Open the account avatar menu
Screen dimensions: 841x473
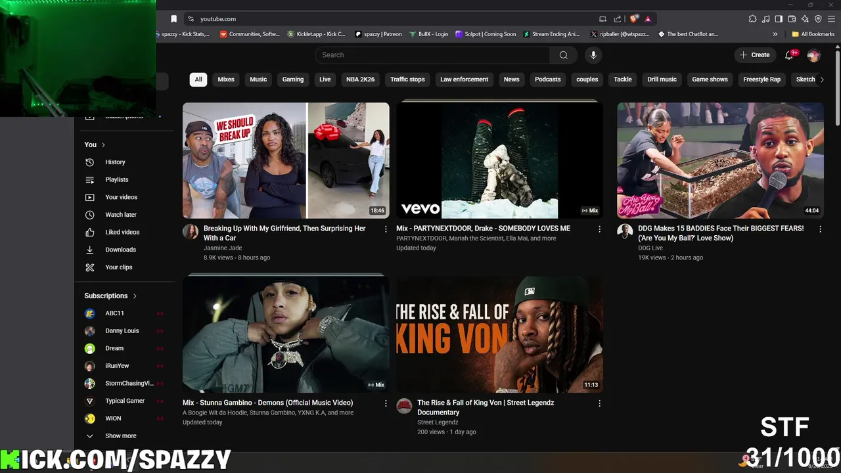(813, 55)
